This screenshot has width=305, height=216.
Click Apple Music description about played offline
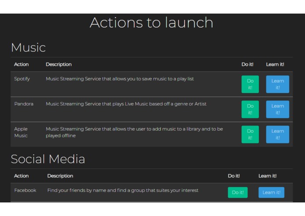click(x=134, y=132)
